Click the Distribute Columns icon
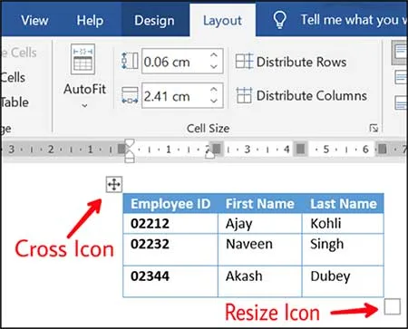 point(244,95)
